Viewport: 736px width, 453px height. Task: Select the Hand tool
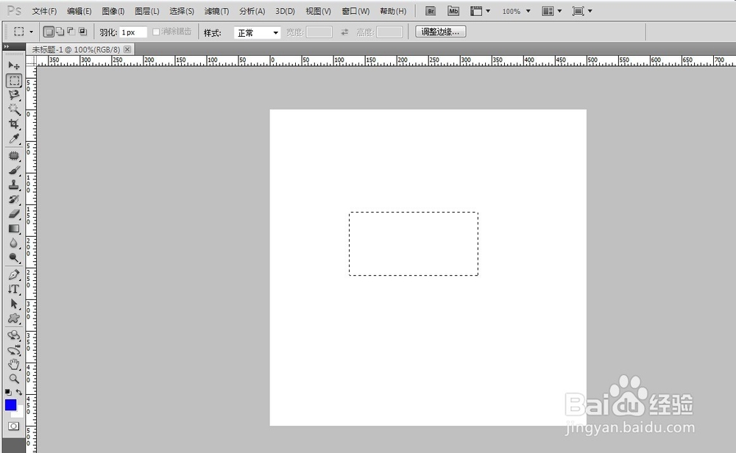pos(14,364)
